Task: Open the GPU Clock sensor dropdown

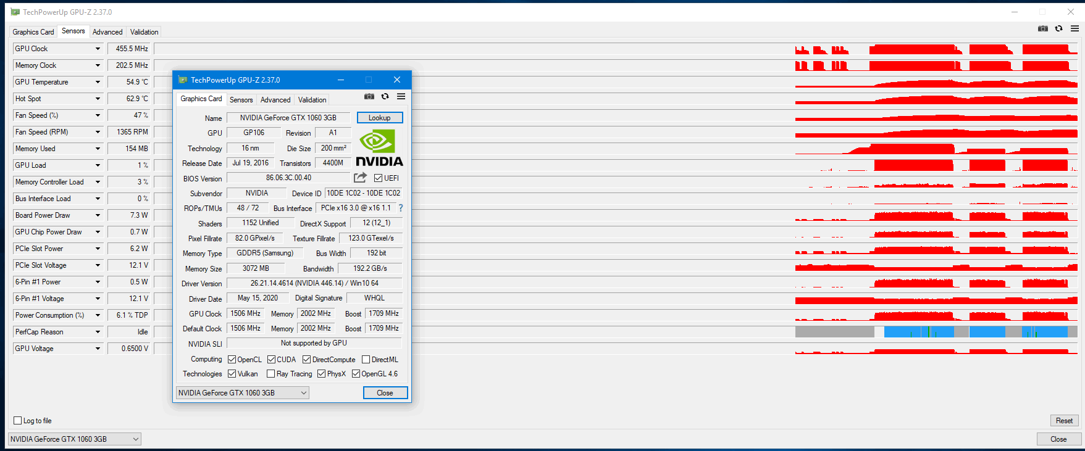Action: click(x=98, y=49)
